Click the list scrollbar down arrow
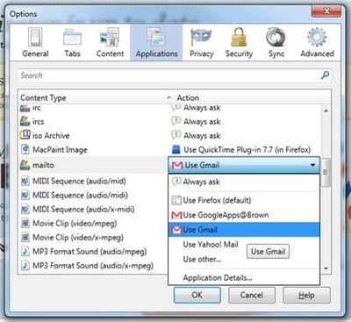This screenshot has height=322, width=351. [326, 268]
